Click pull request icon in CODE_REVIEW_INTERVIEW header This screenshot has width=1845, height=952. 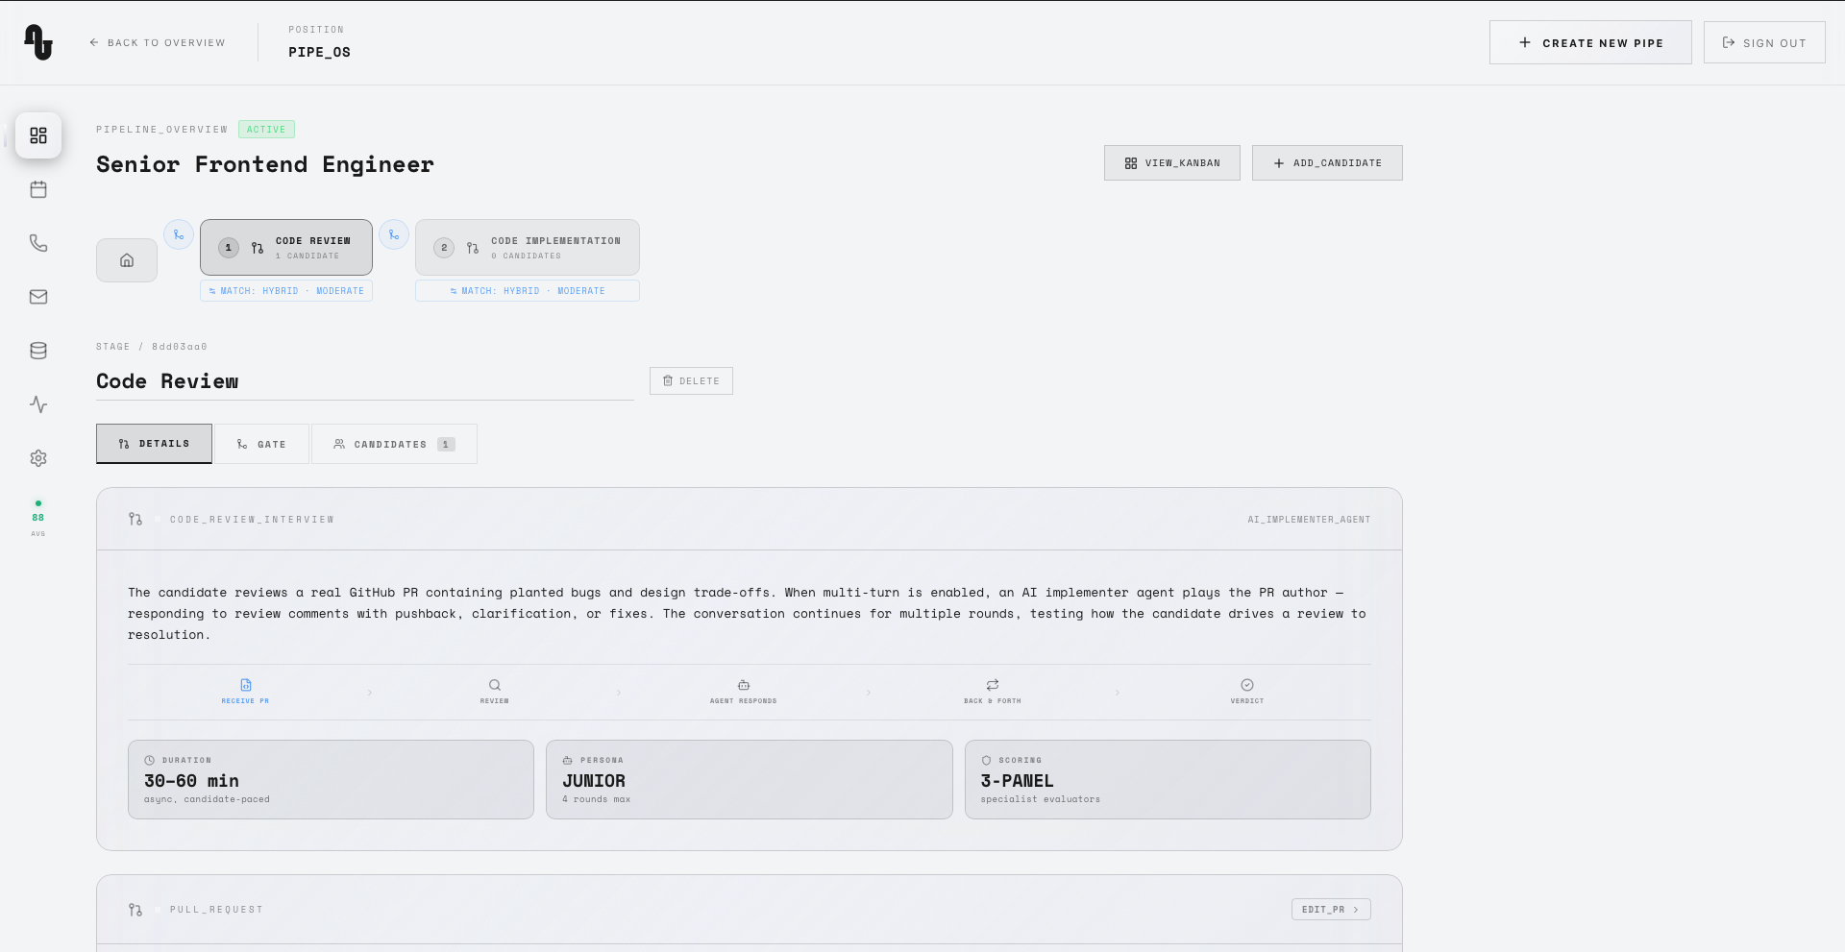tap(135, 519)
